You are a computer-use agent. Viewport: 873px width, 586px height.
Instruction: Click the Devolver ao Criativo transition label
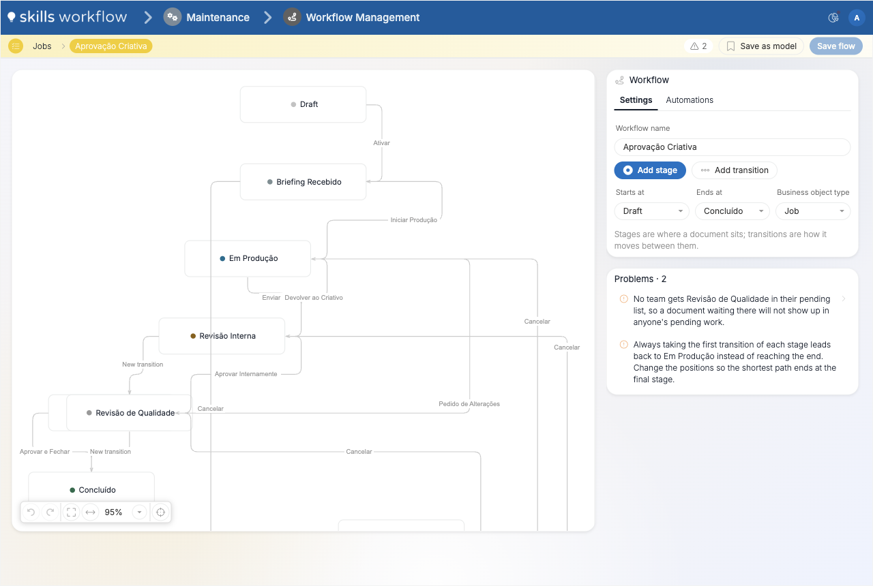tap(314, 298)
